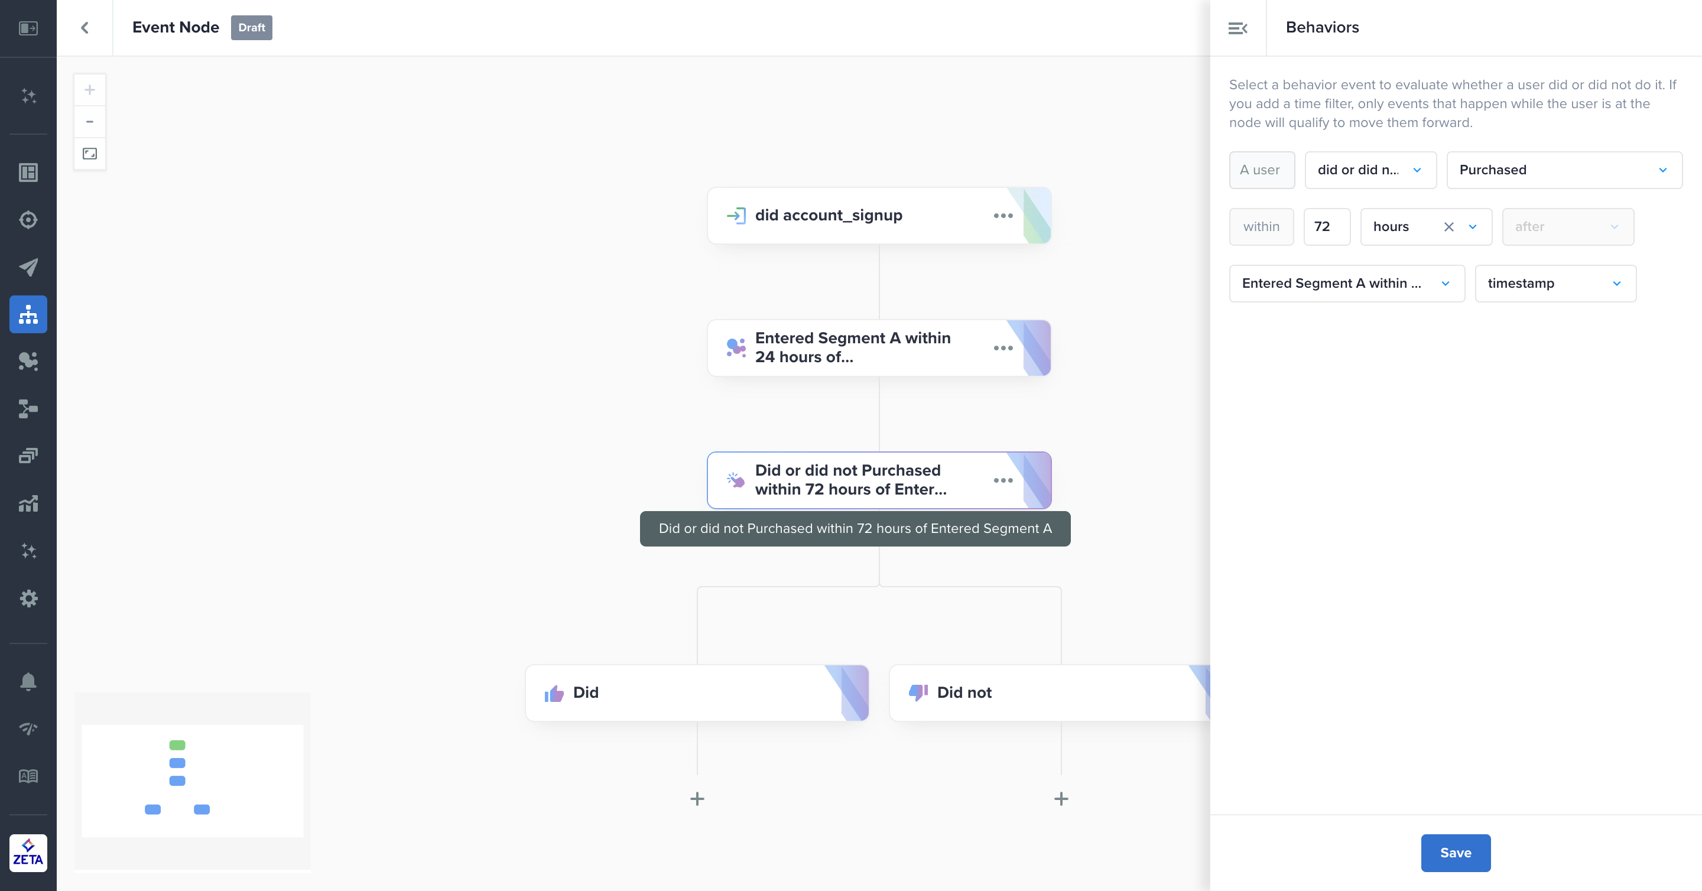Screen dimensions: 1702x891
Task: Click the paper plane campaigns sidebar icon
Action: [x=28, y=267]
